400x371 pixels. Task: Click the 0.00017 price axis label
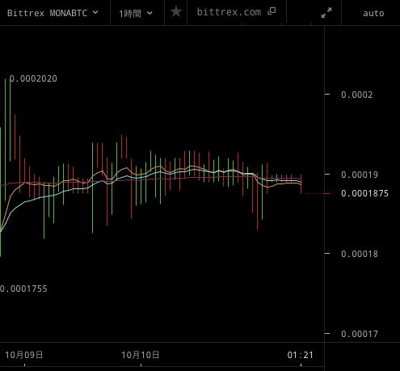click(x=360, y=334)
